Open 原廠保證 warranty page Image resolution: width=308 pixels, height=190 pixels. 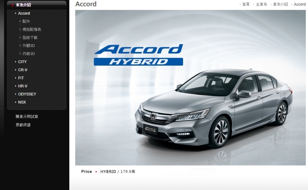23,125
